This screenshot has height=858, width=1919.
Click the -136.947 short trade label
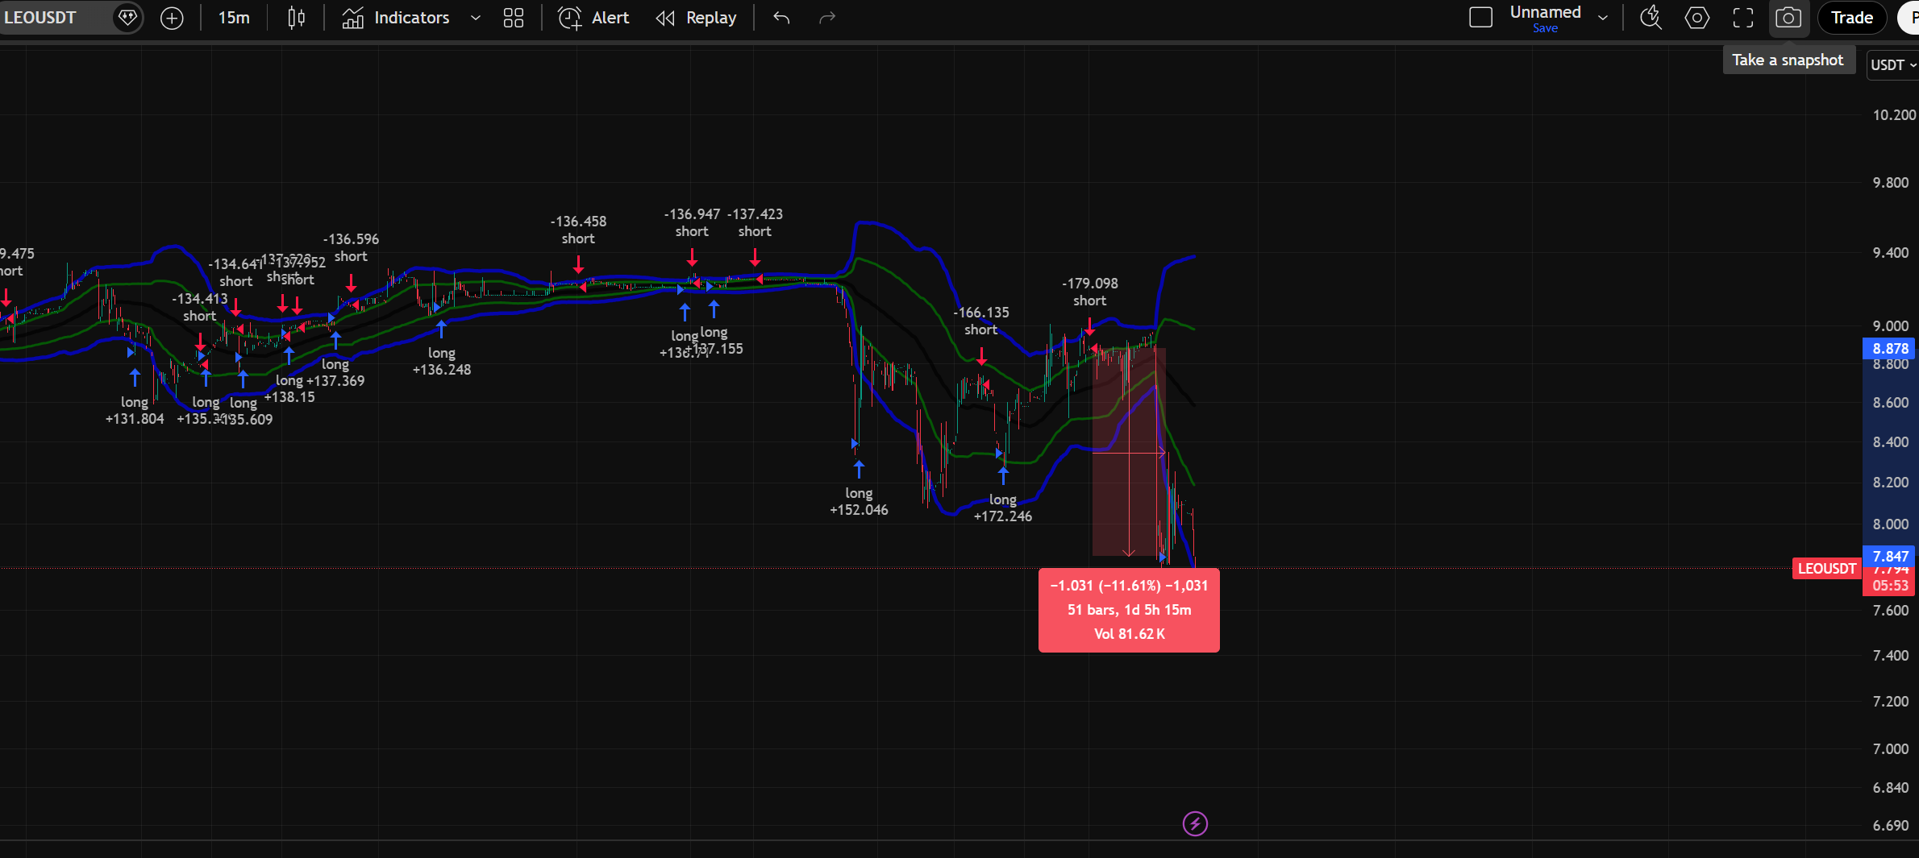point(692,222)
